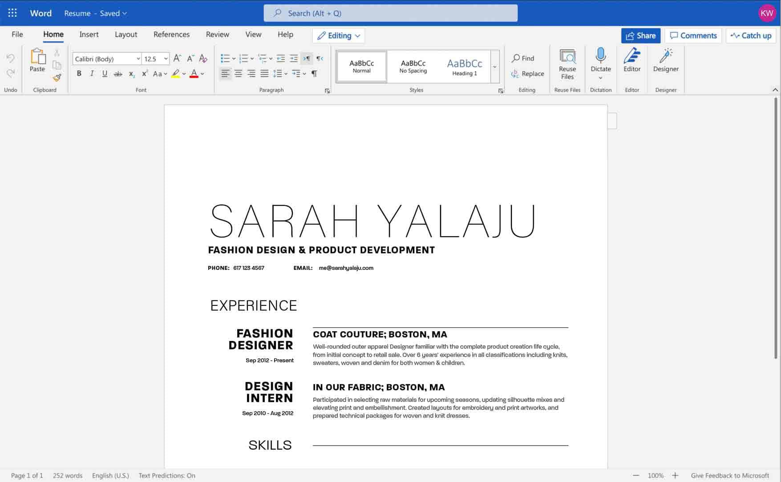Viewport: 781px width, 482px height.
Task: Click the Clear Formatting icon
Action: coord(203,59)
